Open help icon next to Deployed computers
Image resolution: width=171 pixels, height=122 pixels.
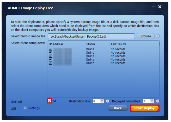[158, 101]
